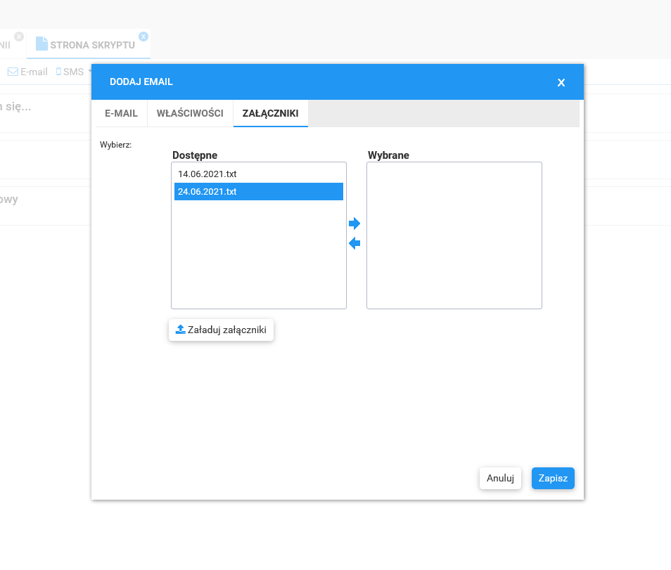The height and width of the screenshot is (570, 671).
Task: Close the STRONA SKRYPTU tab using its x
Action: click(x=143, y=36)
